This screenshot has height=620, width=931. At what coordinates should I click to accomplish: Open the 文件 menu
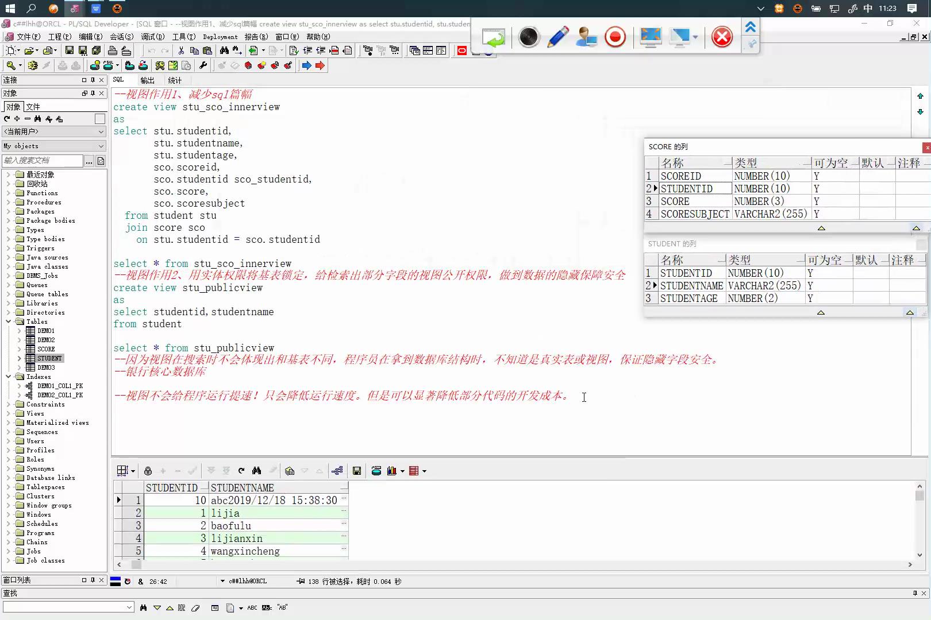pyautogui.click(x=28, y=36)
